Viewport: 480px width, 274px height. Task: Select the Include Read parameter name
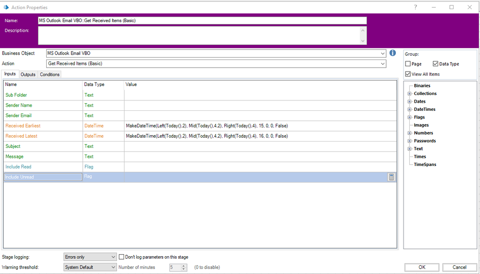(x=18, y=167)
